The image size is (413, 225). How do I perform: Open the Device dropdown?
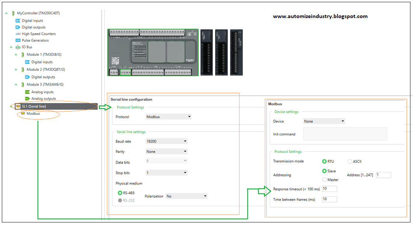324,121
